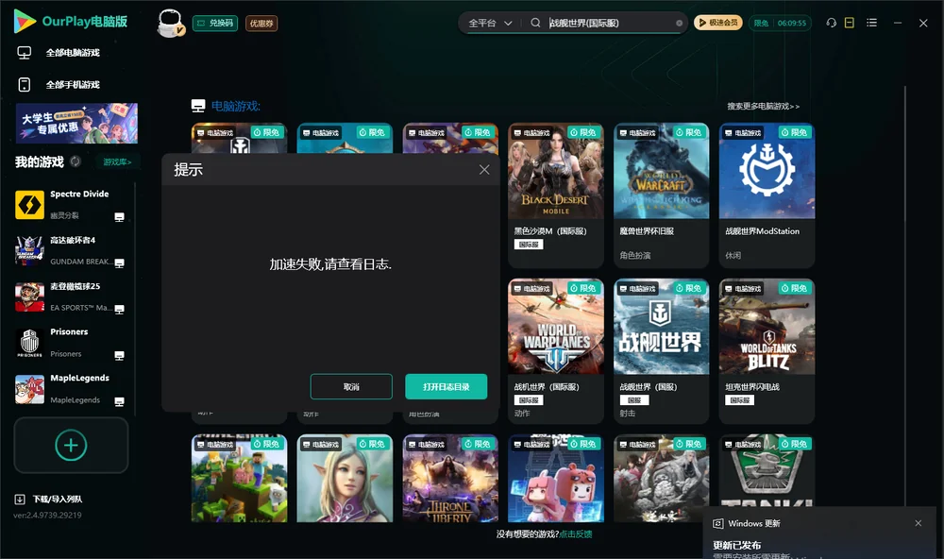
Task: Open the pink block characters game thumbnail
Action: click(556, 479)
